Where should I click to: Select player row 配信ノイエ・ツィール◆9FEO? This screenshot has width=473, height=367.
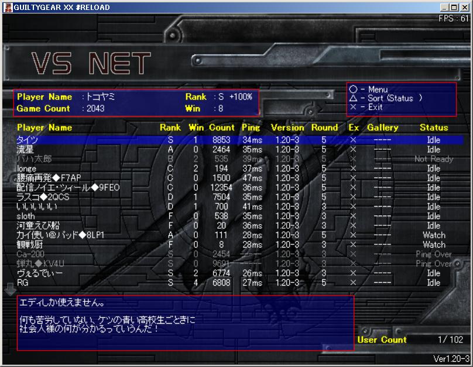(240, 187)
